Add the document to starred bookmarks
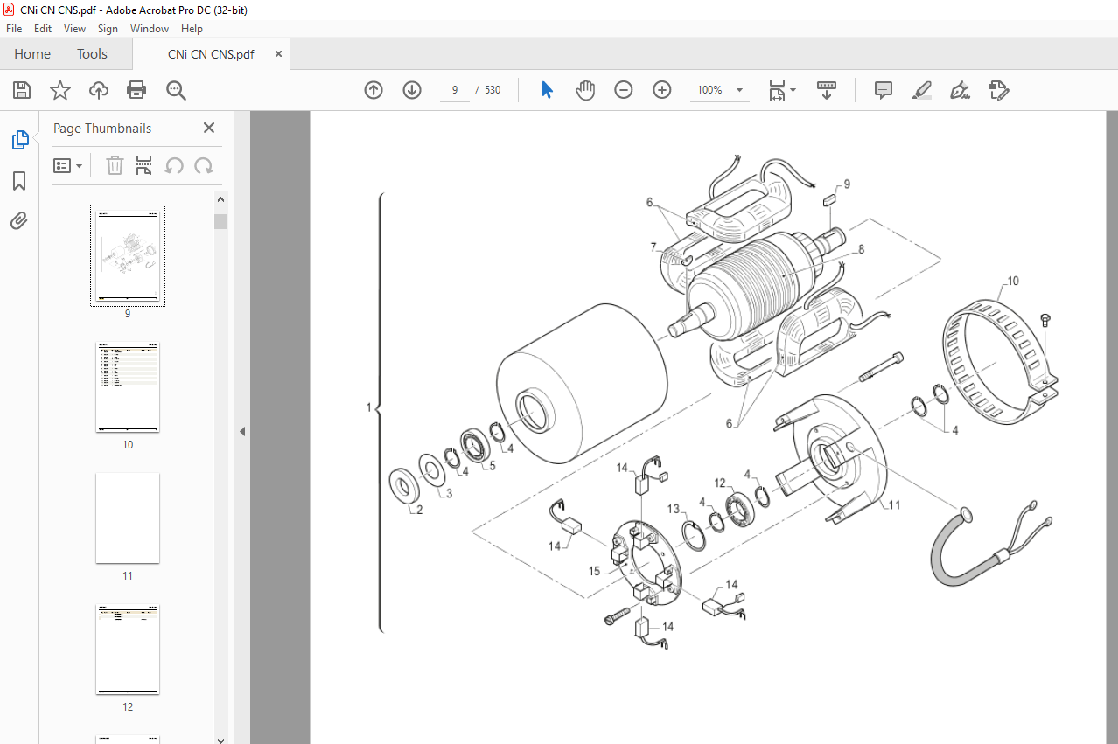The image size is (1118, 744). point(60,90)
